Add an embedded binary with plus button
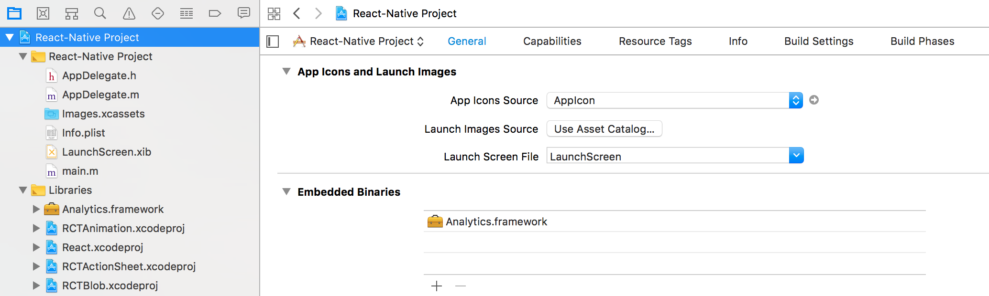The width and height of the screenshot is (989, 296). [437, 286]
